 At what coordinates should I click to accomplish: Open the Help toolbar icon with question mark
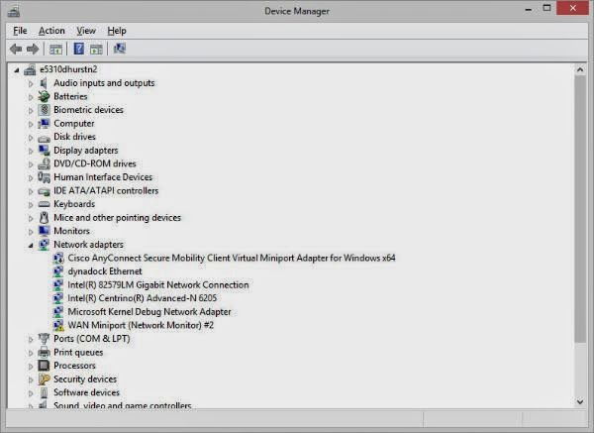[x=79, y=49]
